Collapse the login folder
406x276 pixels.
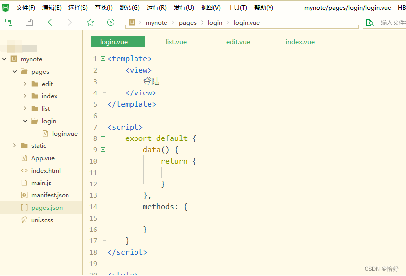click(x=25, y=121)
